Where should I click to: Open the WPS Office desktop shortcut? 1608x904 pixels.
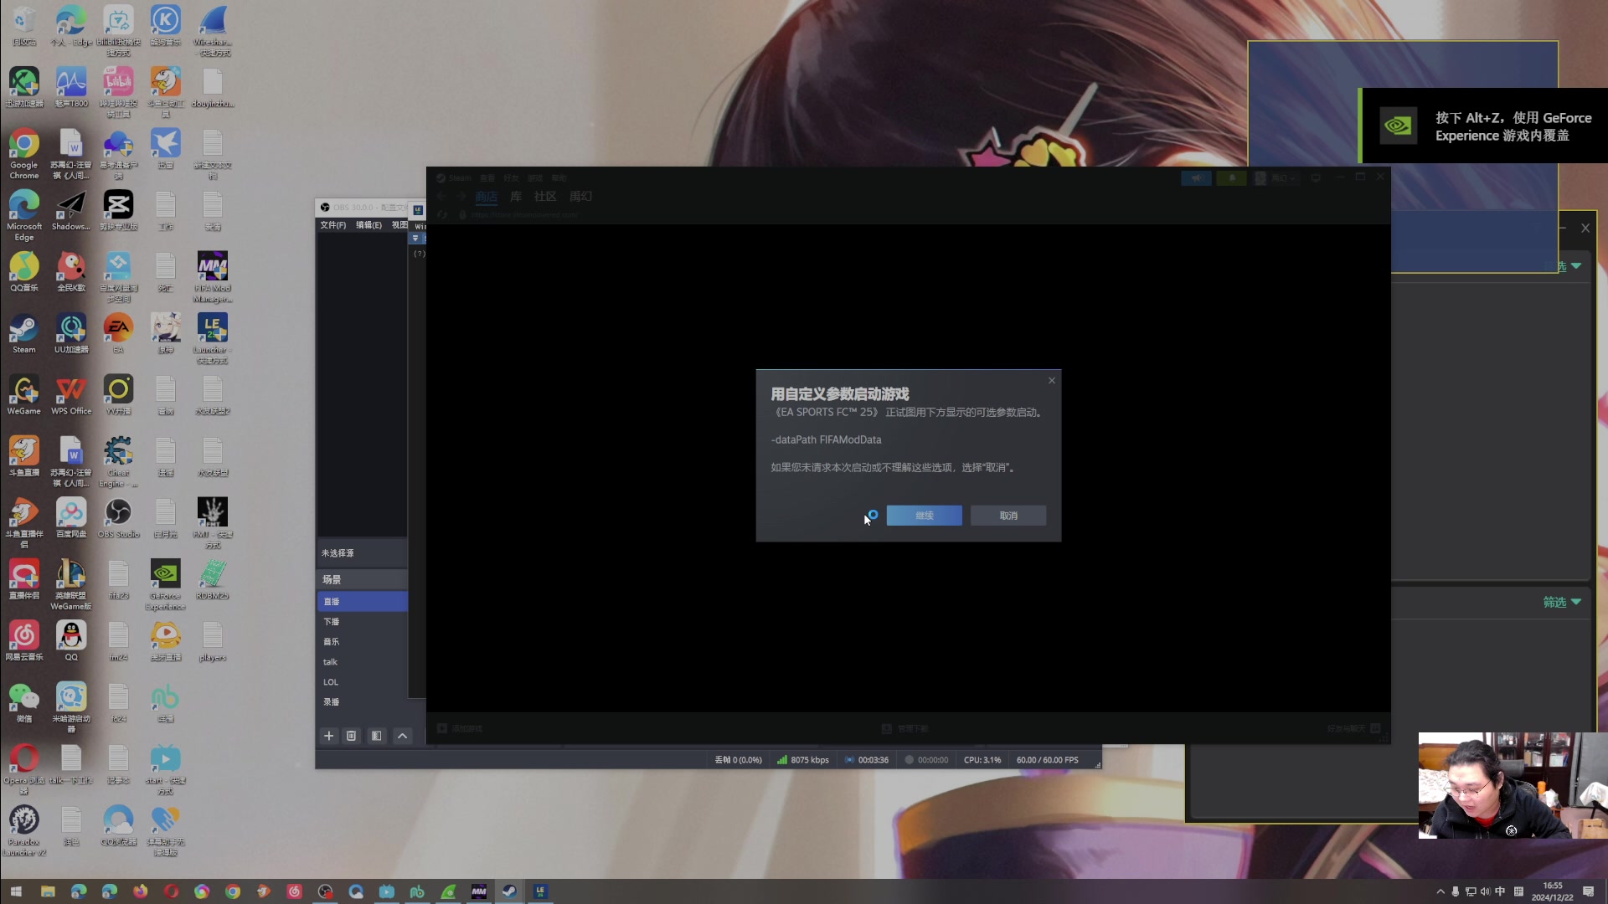[71, 395]
